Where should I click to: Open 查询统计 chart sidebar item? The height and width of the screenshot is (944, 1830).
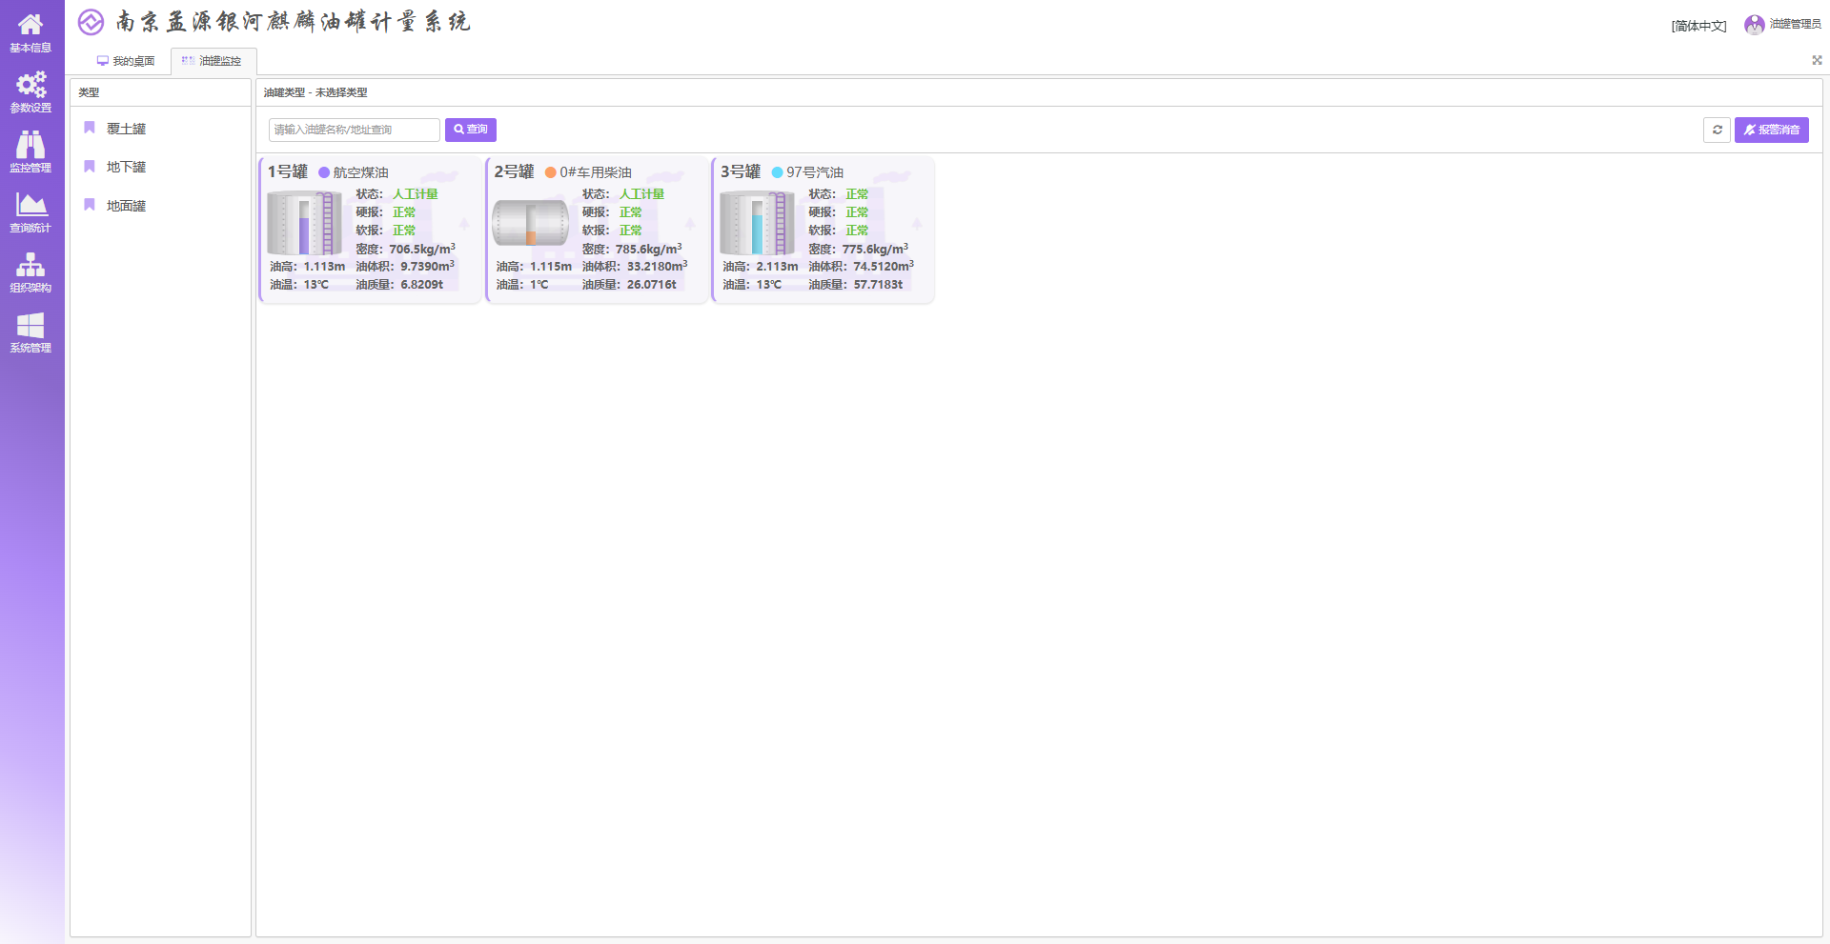pyautogui.click(x=30, y=212)
